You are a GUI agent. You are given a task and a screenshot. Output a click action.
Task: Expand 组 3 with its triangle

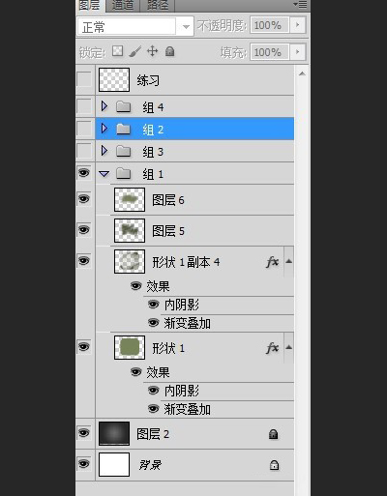[104, 151]
